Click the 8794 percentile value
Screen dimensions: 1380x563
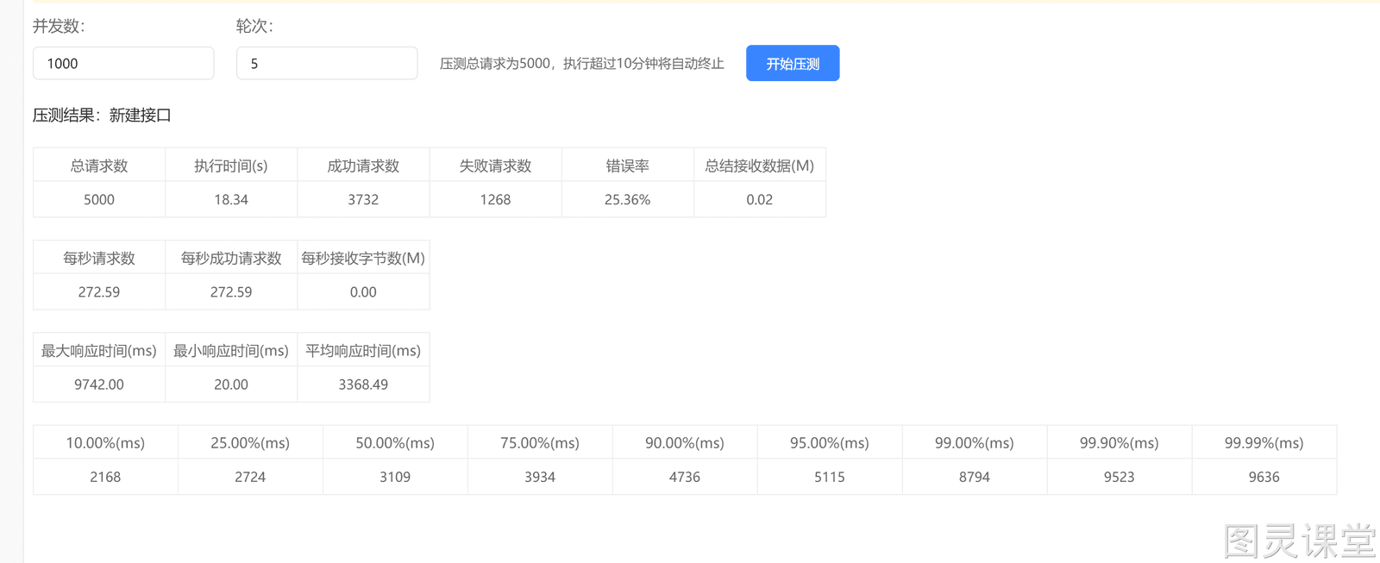pos(975,477)
